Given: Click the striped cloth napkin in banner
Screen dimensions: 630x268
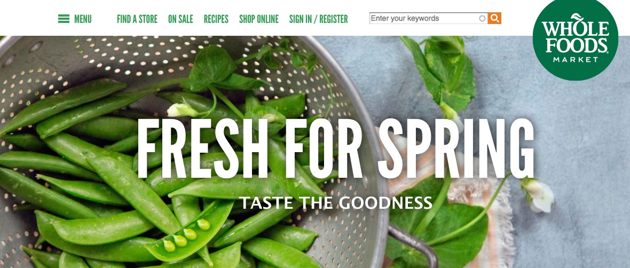Looking at the screenshot, I should [x=486, y=209].
